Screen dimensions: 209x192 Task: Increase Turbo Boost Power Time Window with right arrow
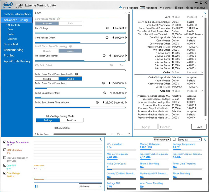126,102
